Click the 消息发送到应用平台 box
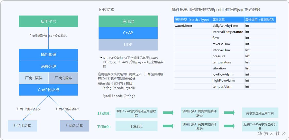289x140 pixels. click(260, 113)
